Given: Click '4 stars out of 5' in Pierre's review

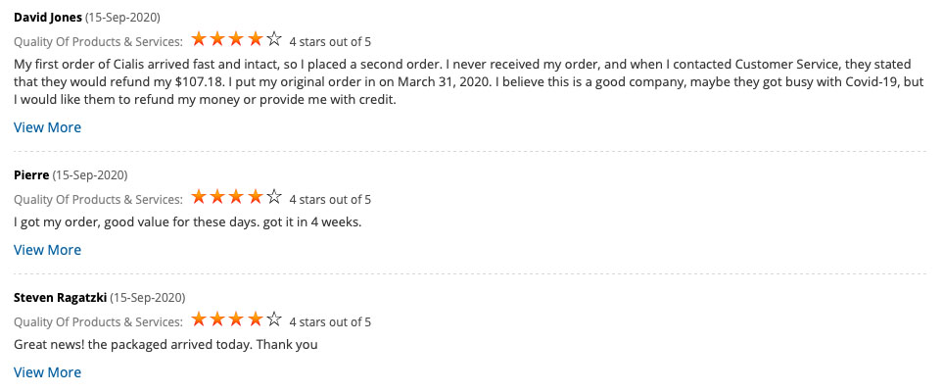Looking at the screenshot, I should [x=330, y=199].
